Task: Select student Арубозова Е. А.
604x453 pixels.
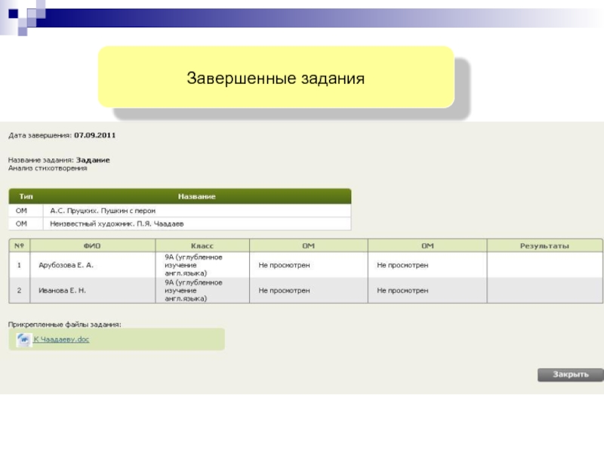Action: [x=66, y=265]
